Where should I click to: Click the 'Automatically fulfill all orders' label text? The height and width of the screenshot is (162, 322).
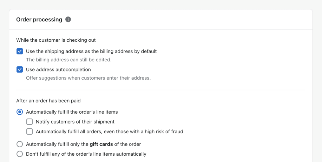point(109,131)
